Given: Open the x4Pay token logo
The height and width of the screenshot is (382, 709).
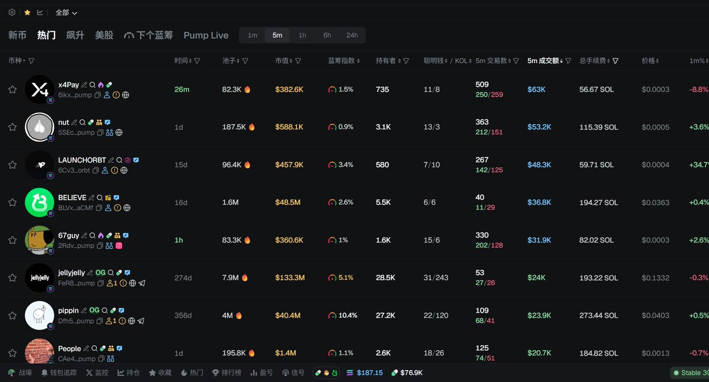Looking at the screenshot, I should pos(40,89).
